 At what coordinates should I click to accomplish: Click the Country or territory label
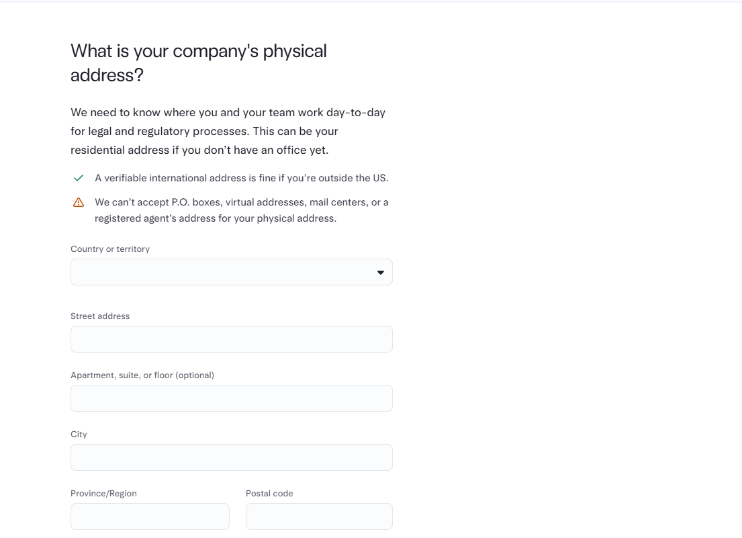[109, 249]
